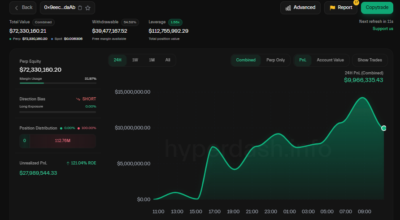Select the 1M time range tab
This screenshot has height=220, width=400.
152,60
